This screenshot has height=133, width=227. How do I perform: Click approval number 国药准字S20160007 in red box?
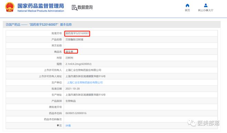77,33
